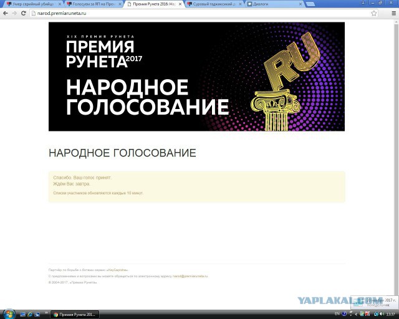Viewport: 399px width, 319px height.
Task: Select the 'Премия Рунета 2016' tab
Action: click(x=153, y=4)
